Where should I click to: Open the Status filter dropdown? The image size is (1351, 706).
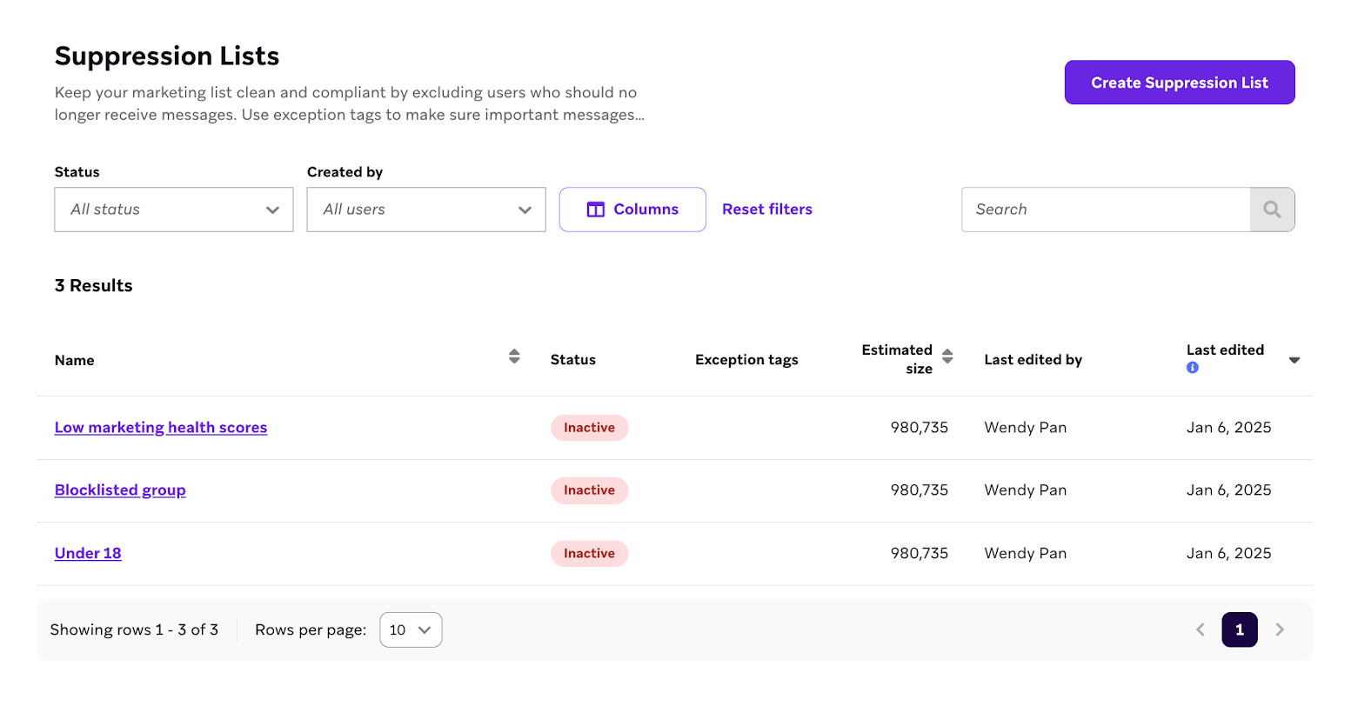point(174,210)
